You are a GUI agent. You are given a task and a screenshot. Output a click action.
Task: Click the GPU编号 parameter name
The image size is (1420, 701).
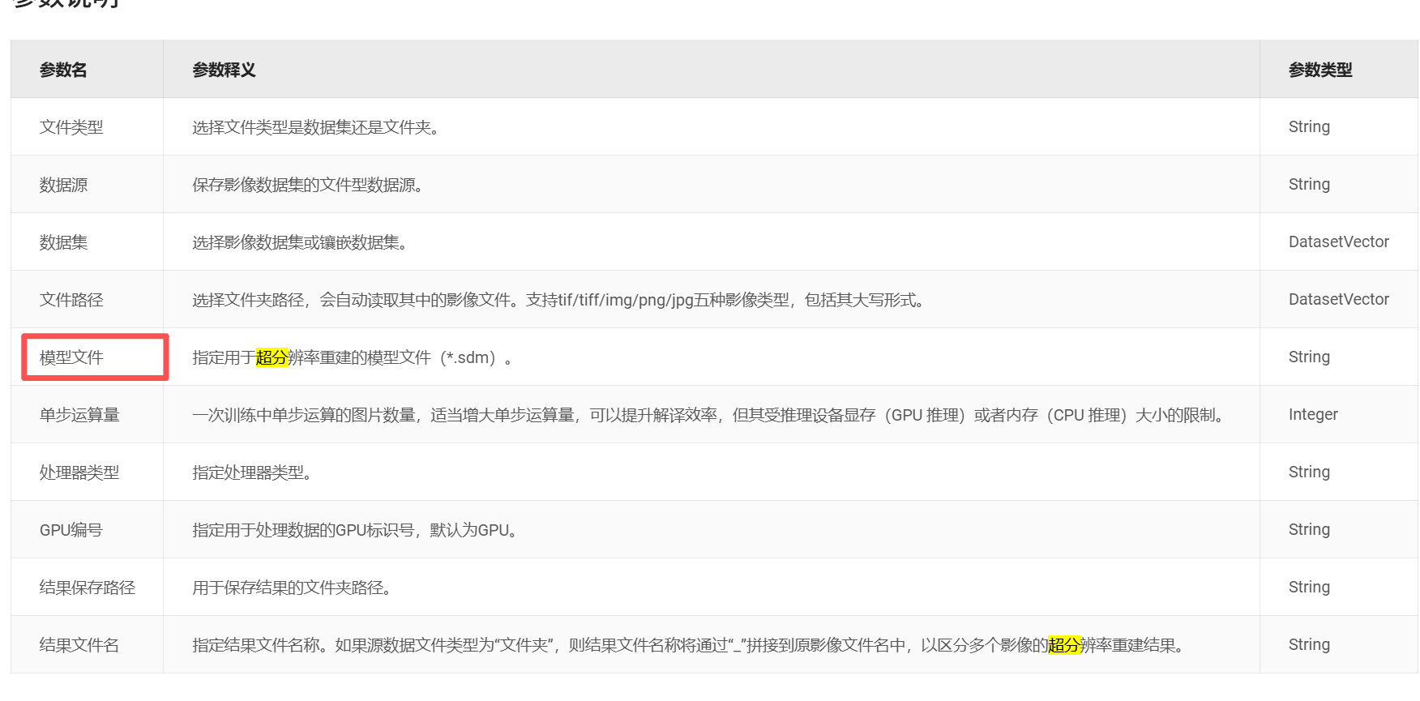coord(71,530)
